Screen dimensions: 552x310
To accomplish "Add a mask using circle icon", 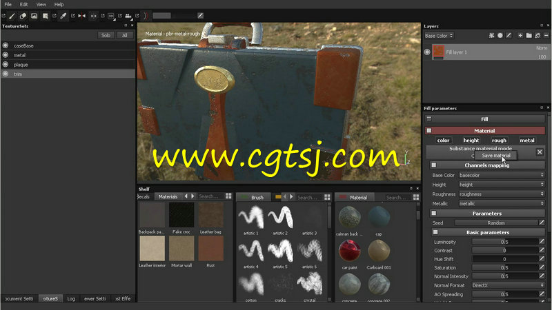I will click(x=500, y=36).
